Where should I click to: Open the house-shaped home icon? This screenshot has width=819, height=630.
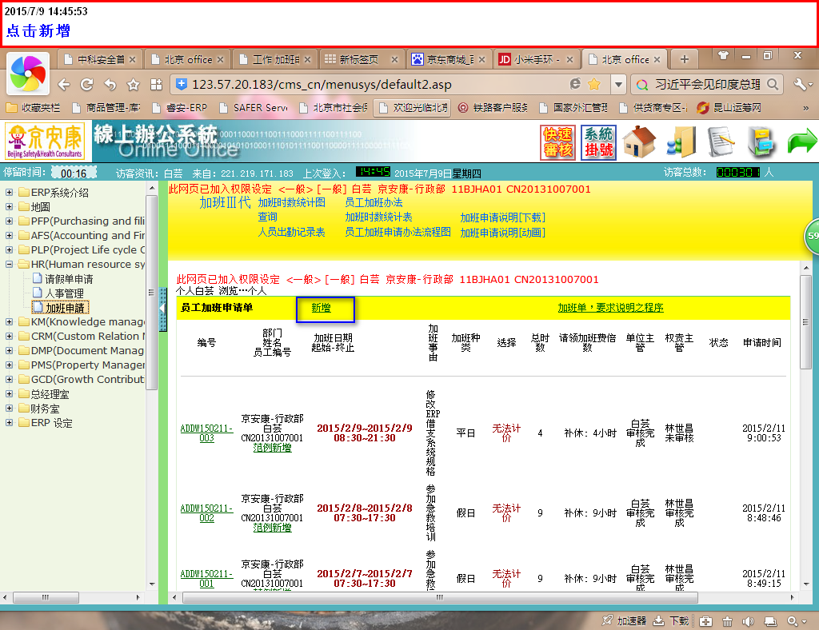(x=639, y=143)
